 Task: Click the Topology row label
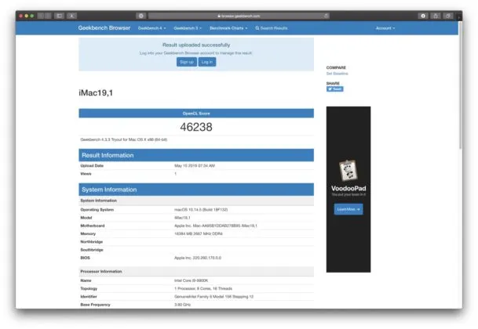89,288
